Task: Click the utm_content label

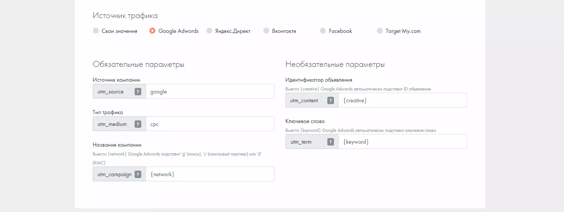Action: click(304, 100)
